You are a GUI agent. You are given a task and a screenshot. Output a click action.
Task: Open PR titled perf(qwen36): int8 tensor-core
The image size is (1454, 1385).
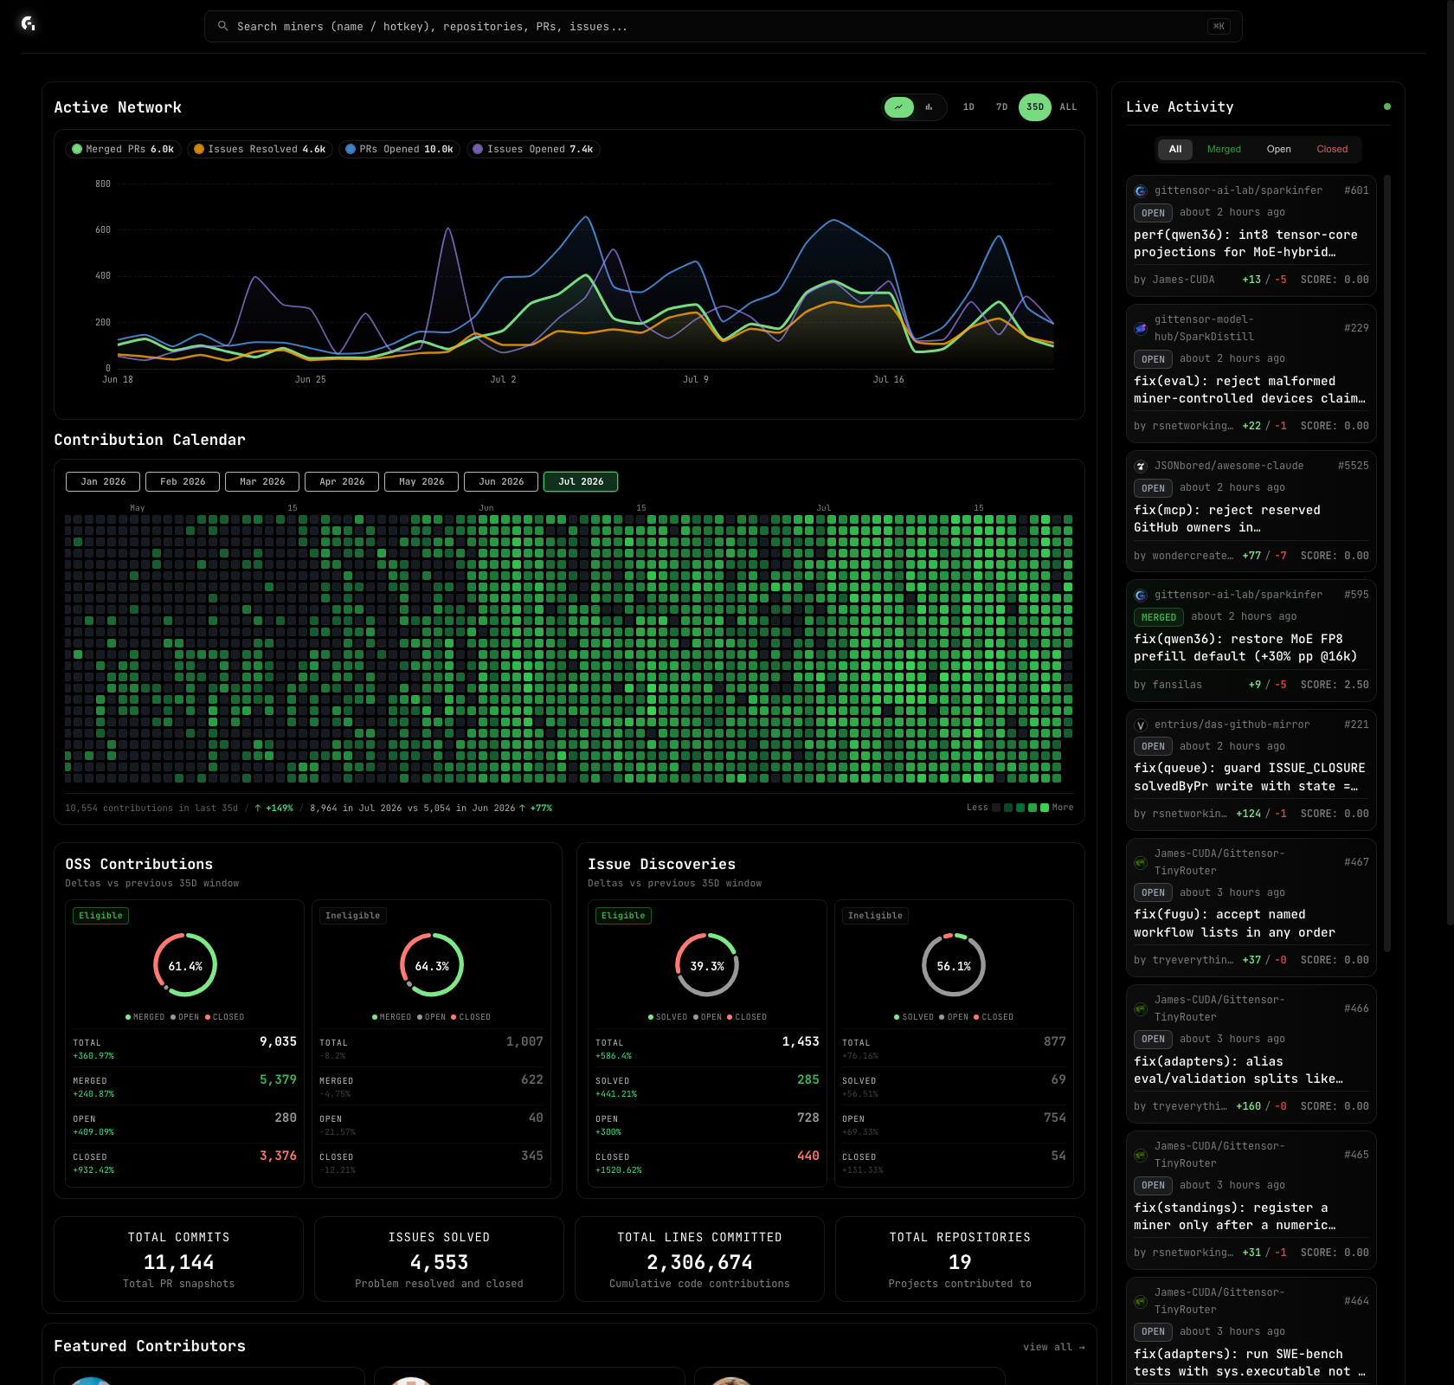click(1245, 243)
